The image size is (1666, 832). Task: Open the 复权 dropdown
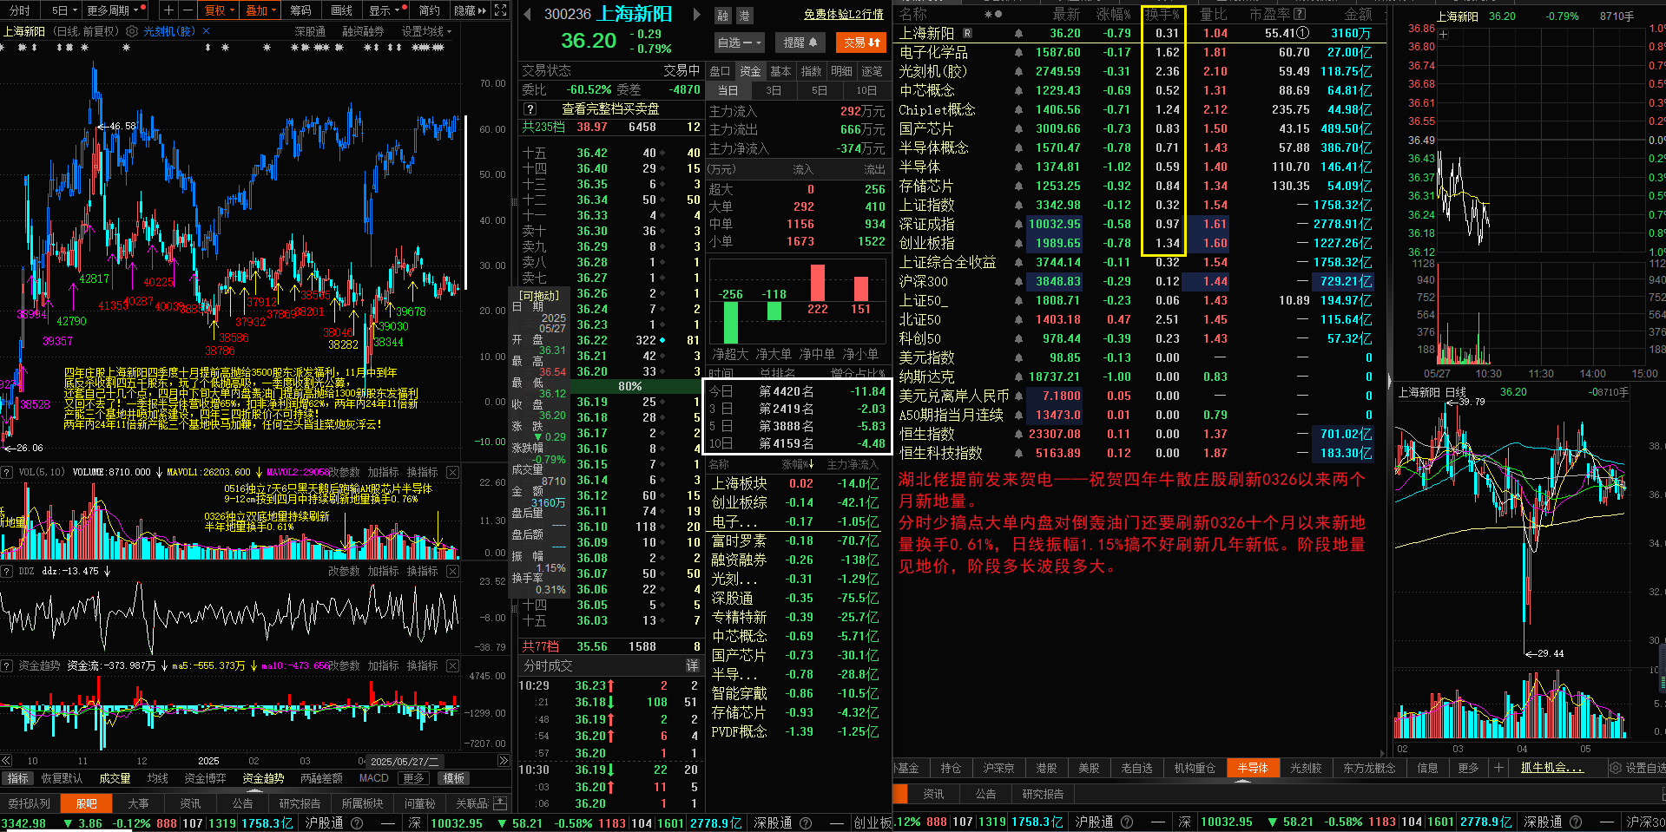(219, 10)
